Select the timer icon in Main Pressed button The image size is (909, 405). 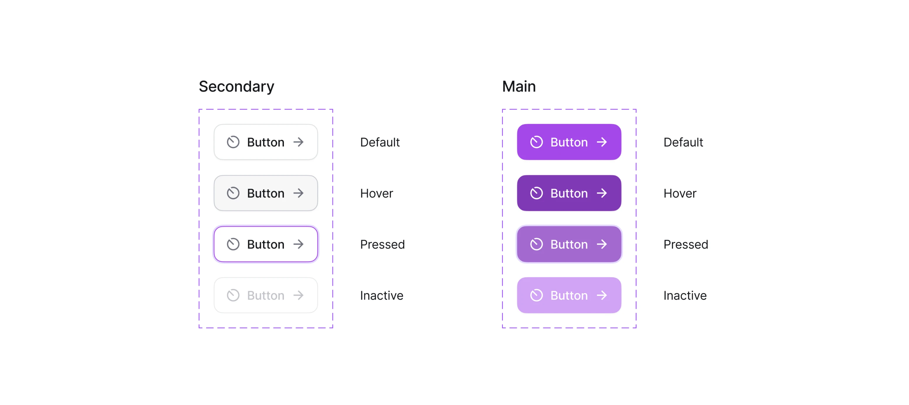click(x=536, y=244)
